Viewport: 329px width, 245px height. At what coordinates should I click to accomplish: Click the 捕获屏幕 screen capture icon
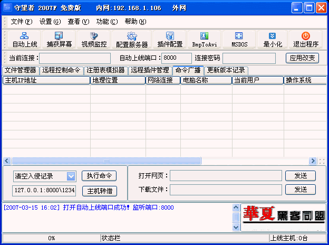[x=59, y=40]
